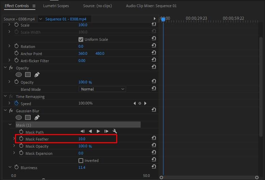Toggle the Opacity effect fx button
The image size is (265, 180).
[x=11, y=68]
